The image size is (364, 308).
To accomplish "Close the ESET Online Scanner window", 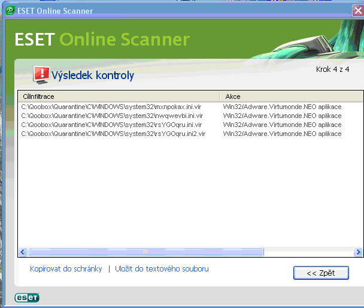I will tap(358, 11).
